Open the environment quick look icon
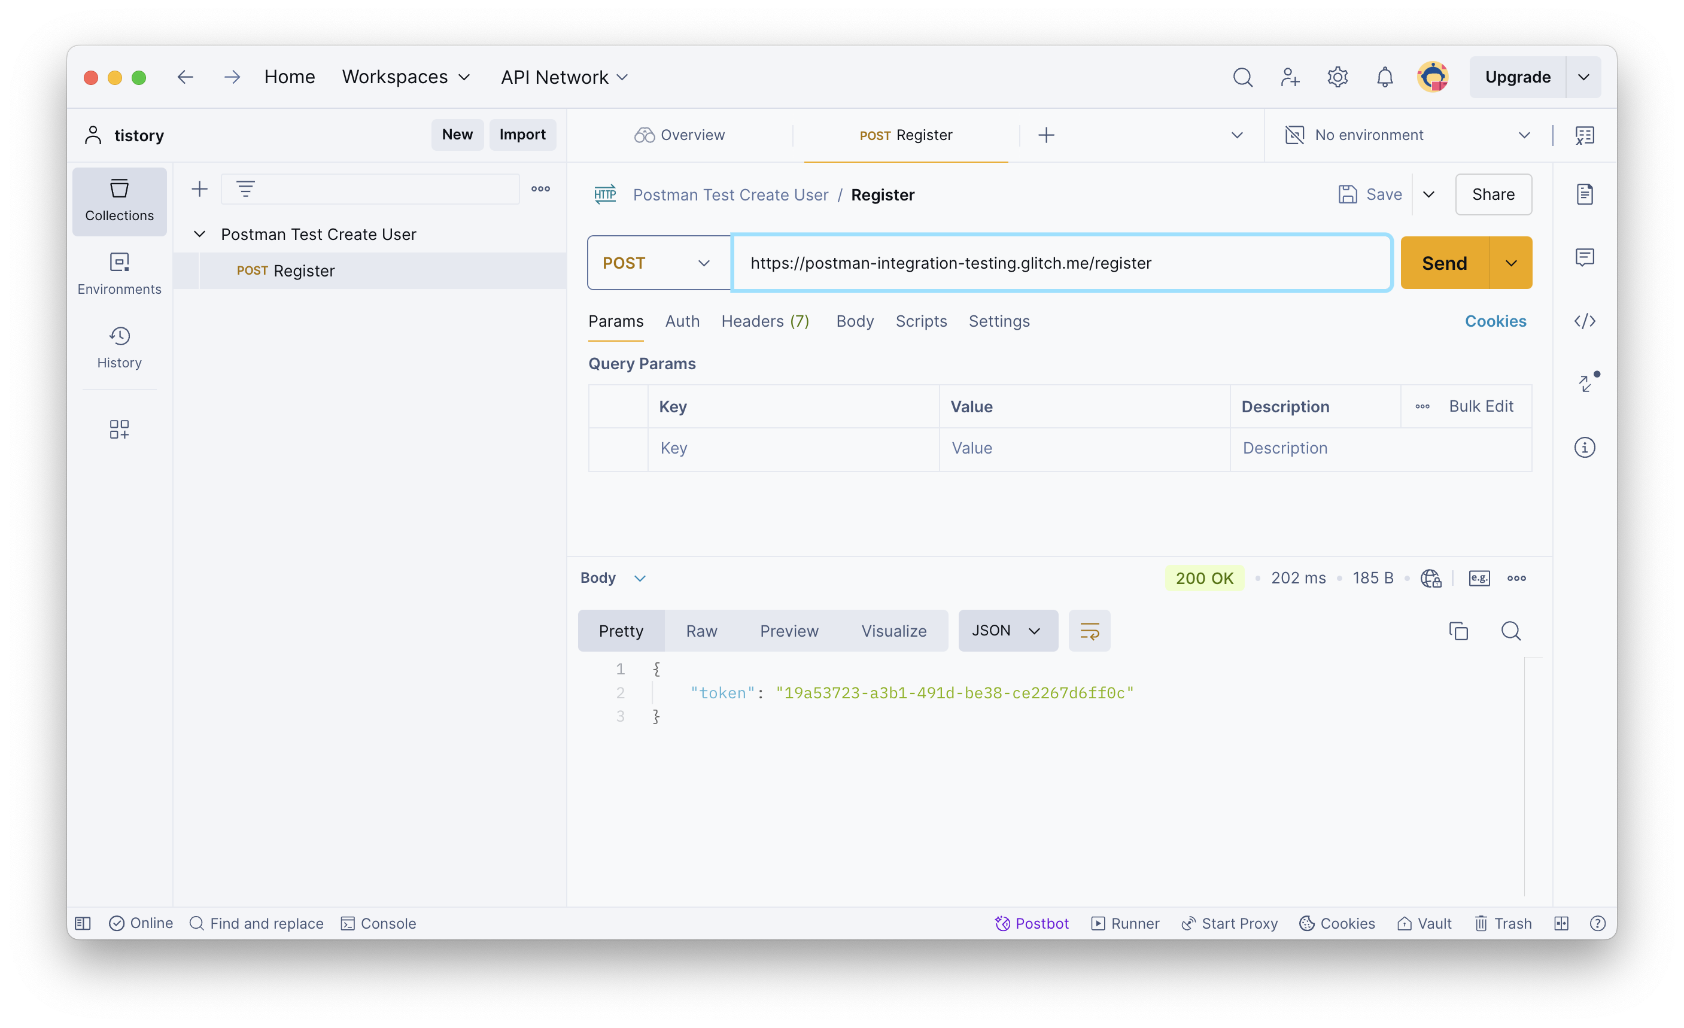 tap(1584, 135)
